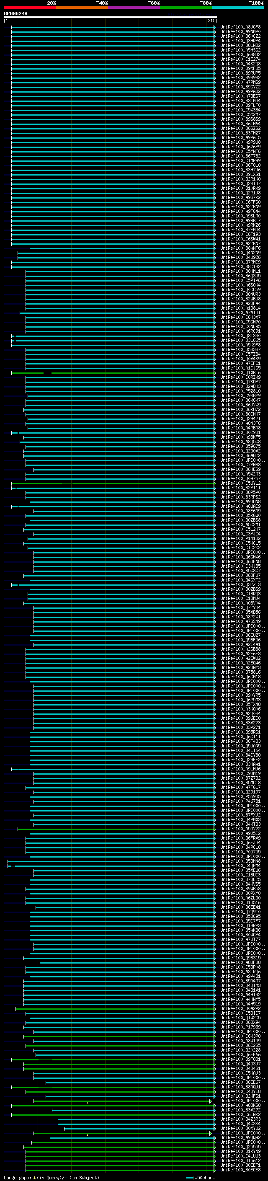Viewport: 268px width, 1181px height.
Task: Open hit UniRef100_Q60CZ2
Action: coord(240,36)
